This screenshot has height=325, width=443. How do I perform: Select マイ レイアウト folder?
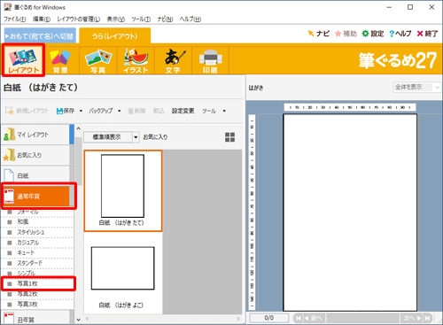tap(35, 135)
